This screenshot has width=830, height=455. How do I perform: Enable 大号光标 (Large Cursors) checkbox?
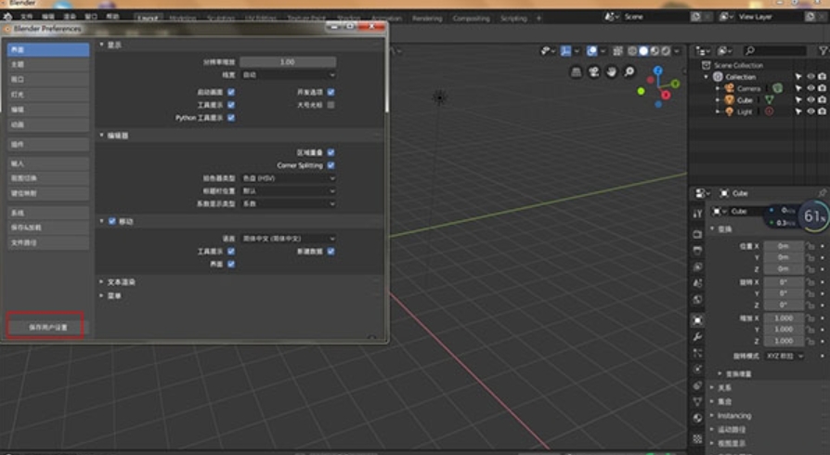[331, 105]
